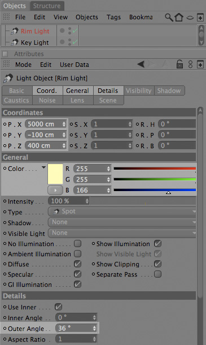Click the pale yellow color swatch
Viewport: 206px width, 345px height.
(55, 174)
